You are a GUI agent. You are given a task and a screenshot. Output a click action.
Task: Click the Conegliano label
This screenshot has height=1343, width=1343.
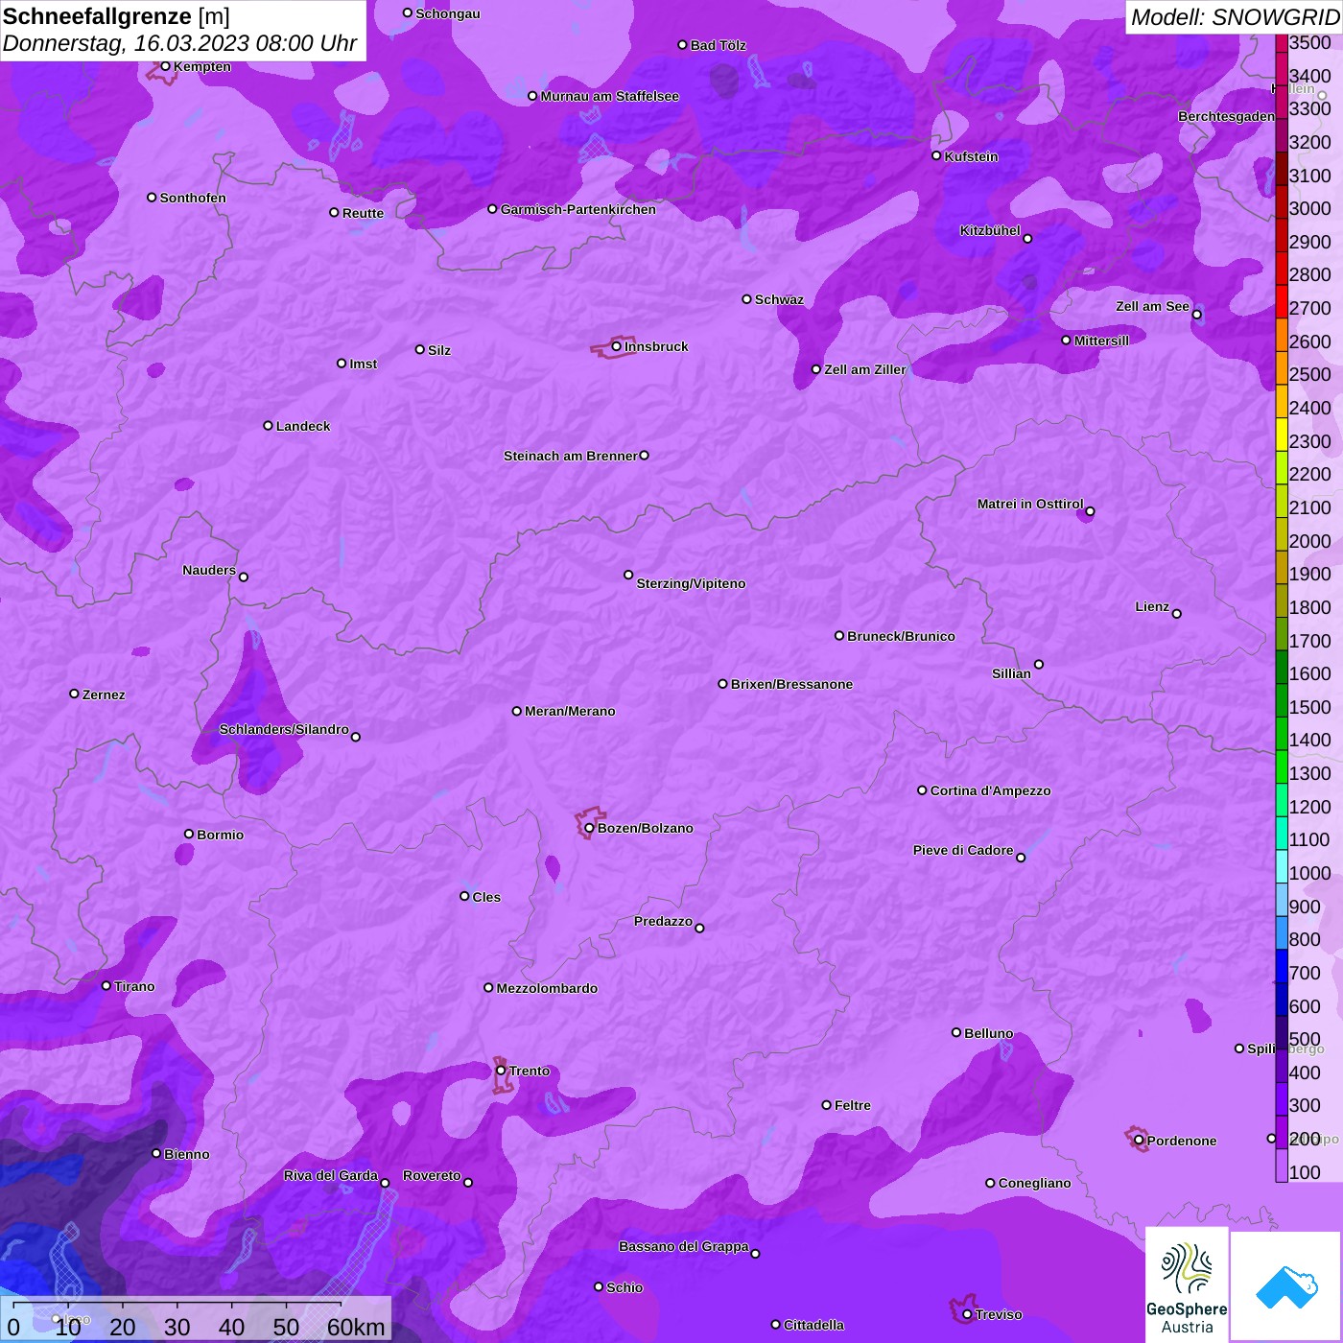(x=1034, y=1183)
